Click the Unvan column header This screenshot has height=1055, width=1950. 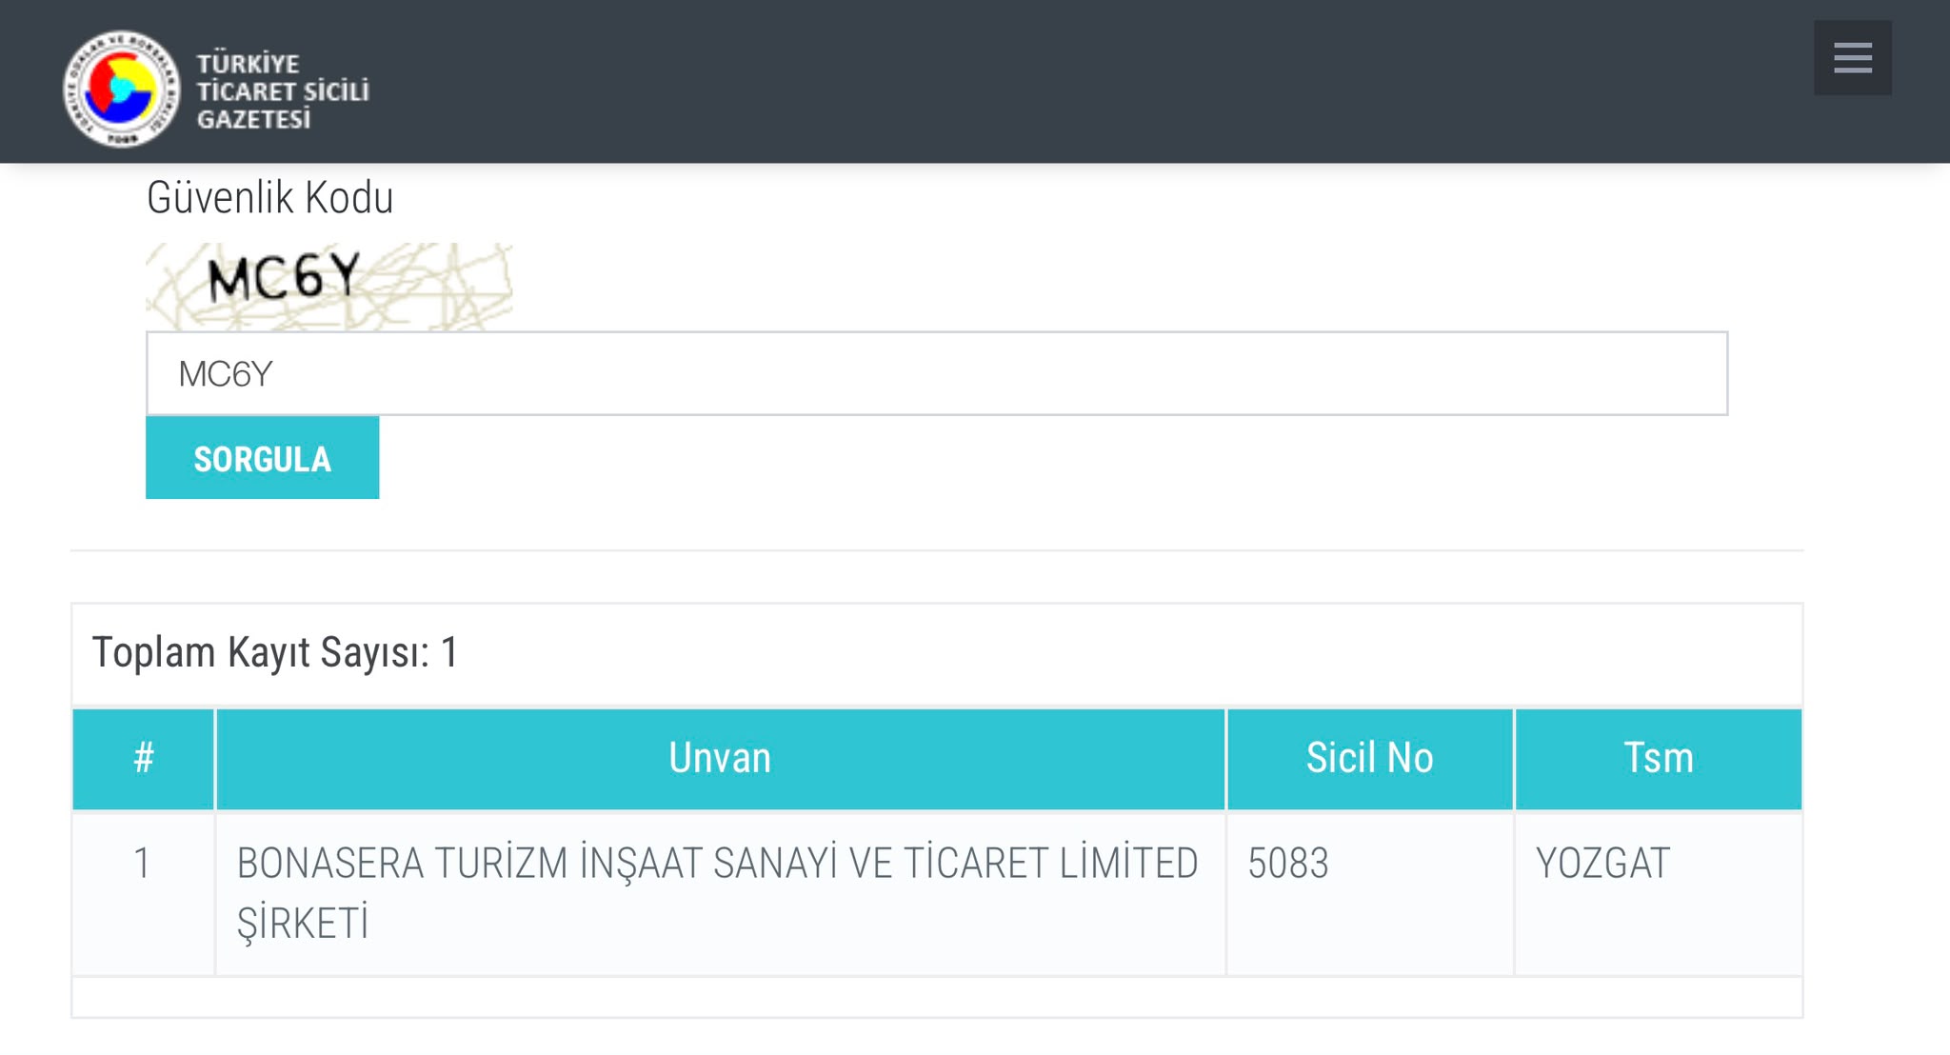point(720,759)
